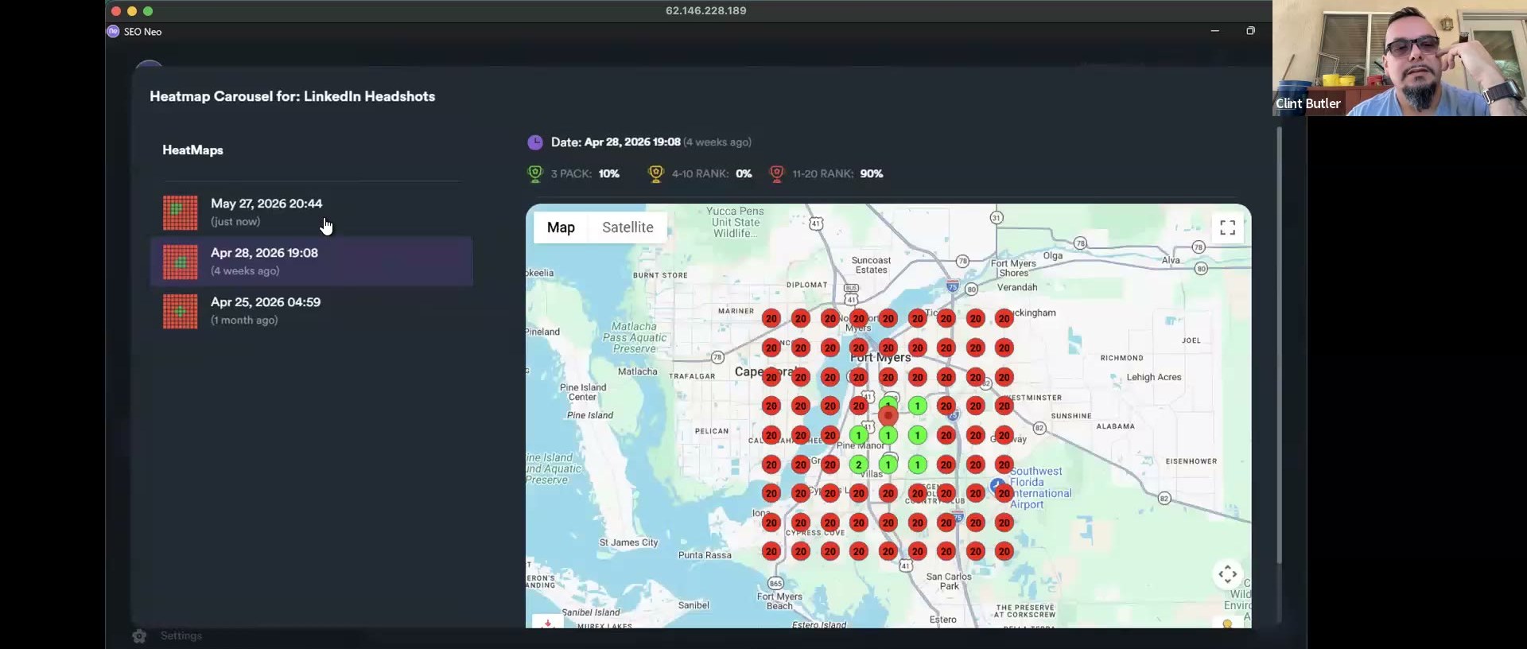Click the SEO Neo app logo
This screenshot has height=649, width=1527.
[113, 32]
